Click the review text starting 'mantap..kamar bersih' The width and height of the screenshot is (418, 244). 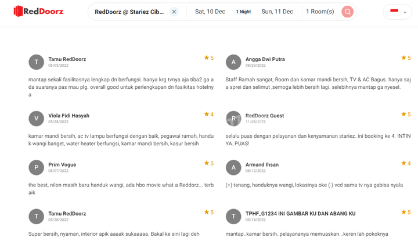(307, 234)
